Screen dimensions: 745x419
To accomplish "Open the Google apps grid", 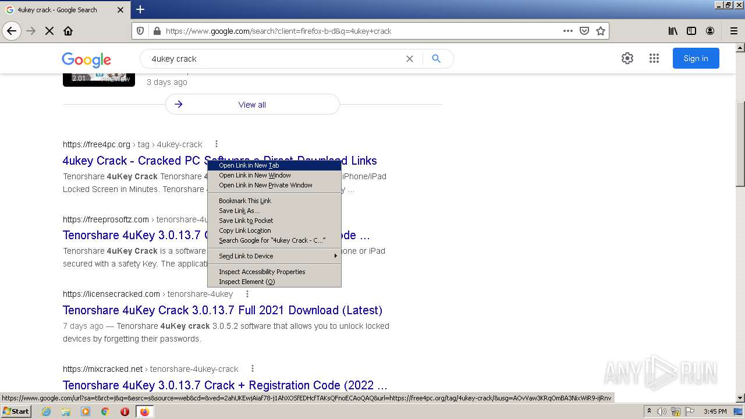I will click(x=654, y=58).
